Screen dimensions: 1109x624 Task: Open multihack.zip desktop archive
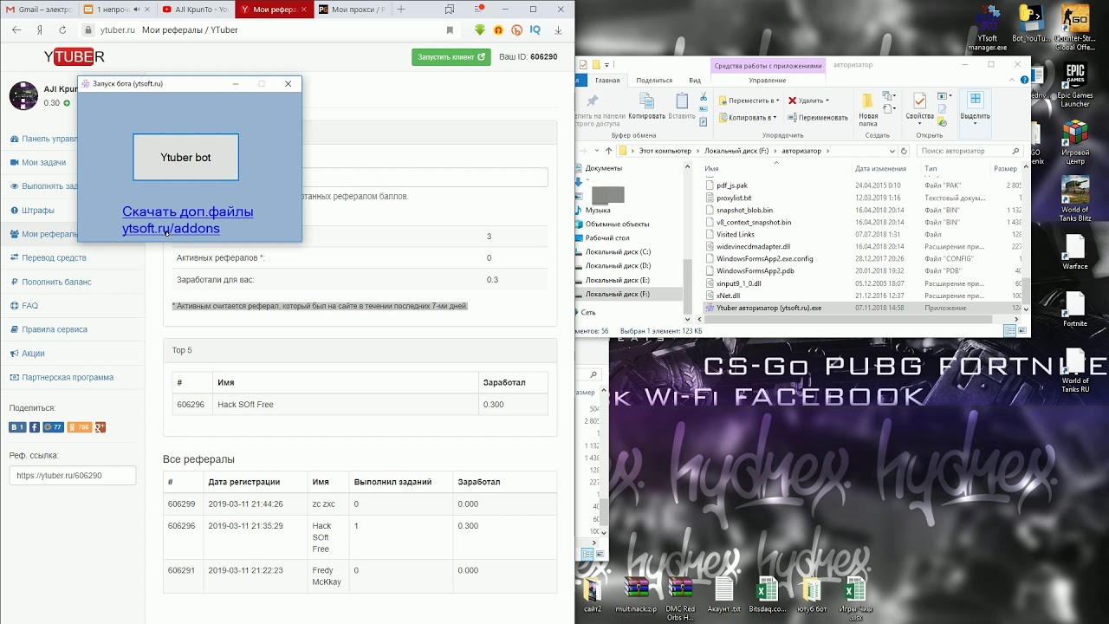(x=637, y=595)
